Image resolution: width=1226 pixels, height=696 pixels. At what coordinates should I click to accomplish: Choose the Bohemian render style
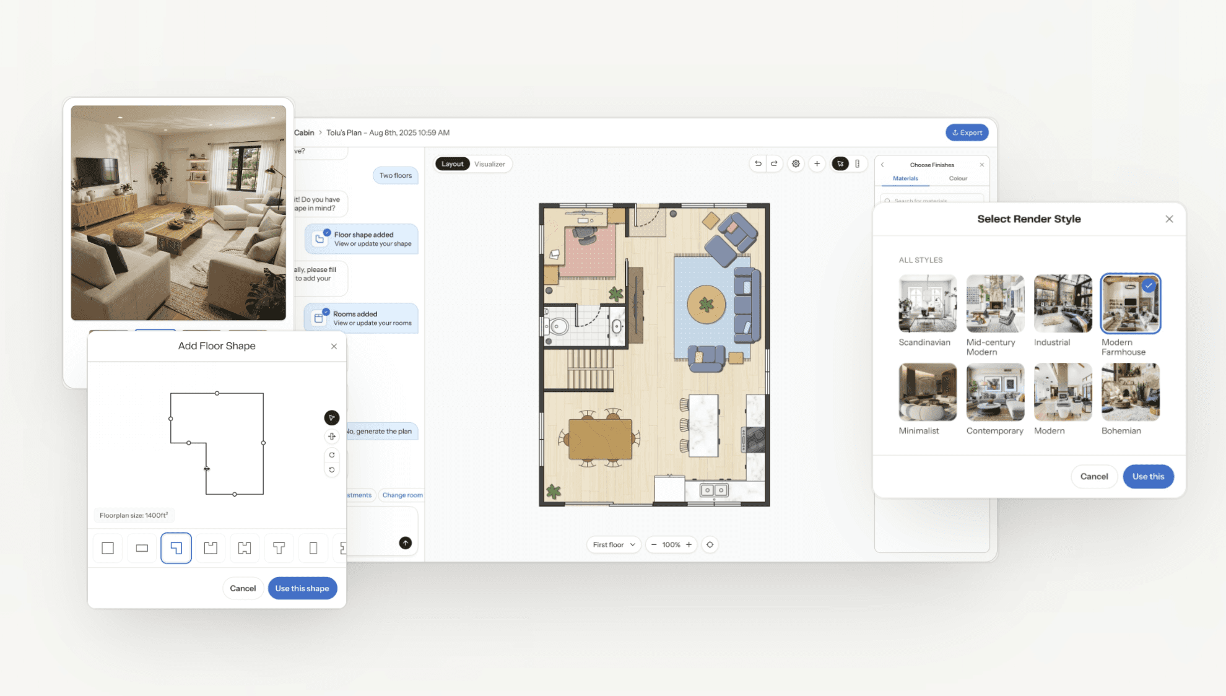point(1130,393)
